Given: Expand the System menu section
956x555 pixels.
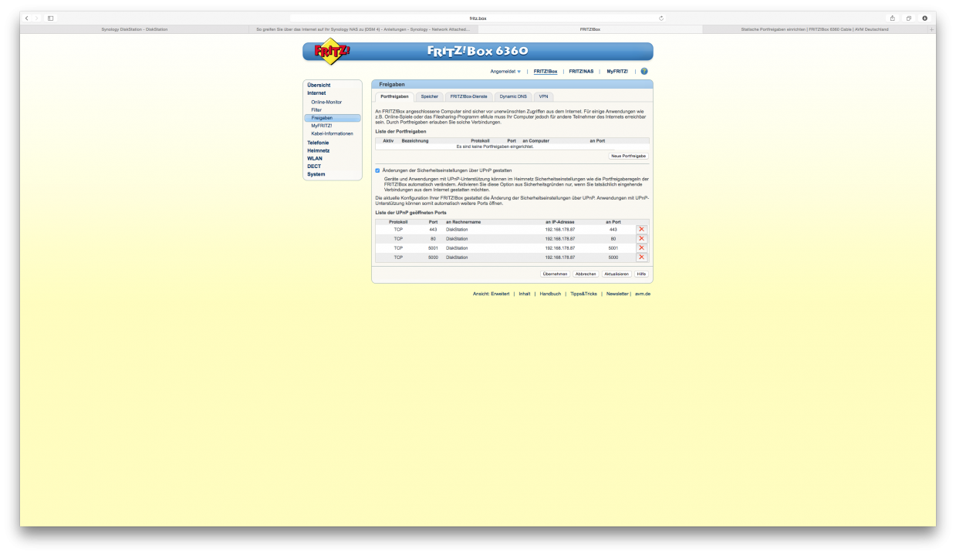Looking at the screenshot, I should click(316, 174).
